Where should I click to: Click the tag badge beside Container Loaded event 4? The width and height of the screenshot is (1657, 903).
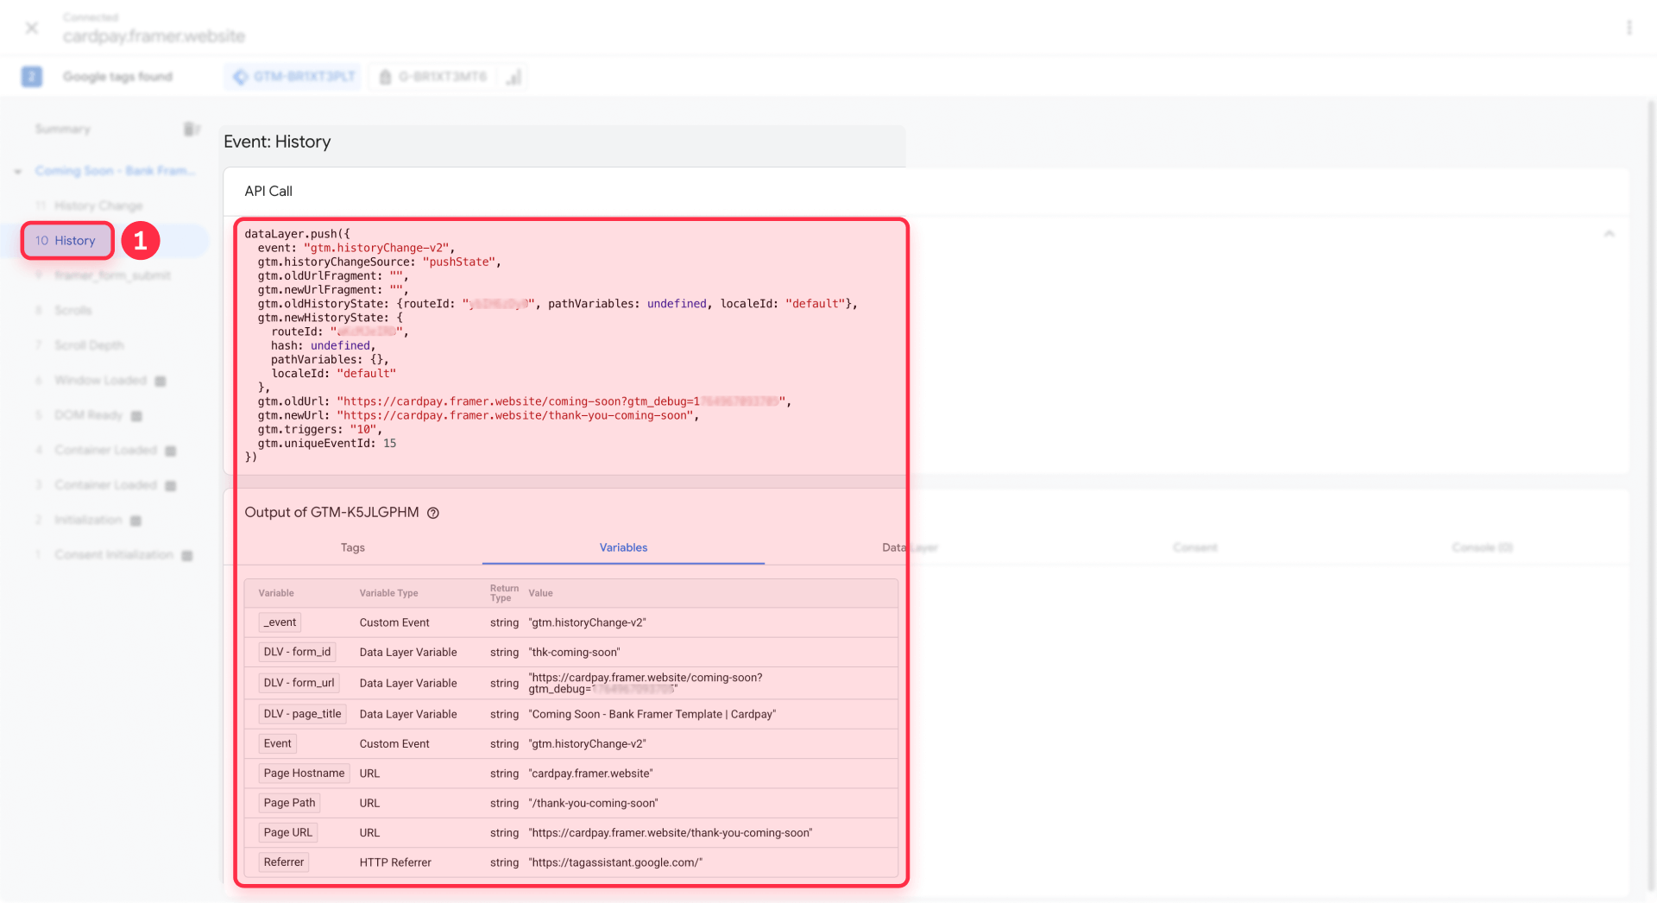point(169,450)
